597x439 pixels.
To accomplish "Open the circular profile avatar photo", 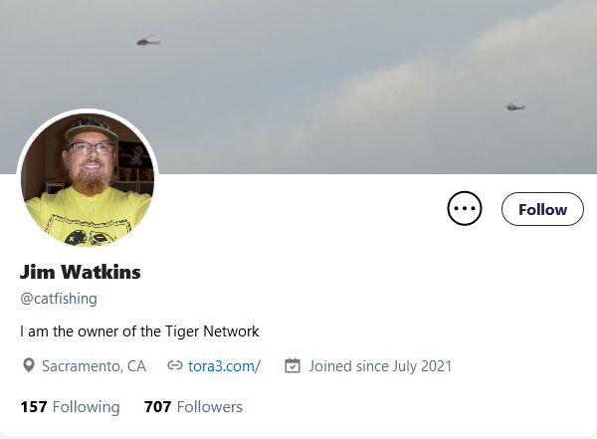I will point(88,179).
